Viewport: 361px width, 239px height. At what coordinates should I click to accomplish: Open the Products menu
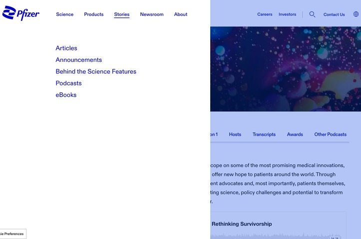coord(94,14)
